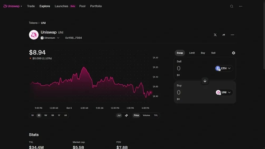Image resolution: width=265 pixels, height=149 pixels.
Task: Click the swap direction down-arrow button
Action: [x=205, y=81]
